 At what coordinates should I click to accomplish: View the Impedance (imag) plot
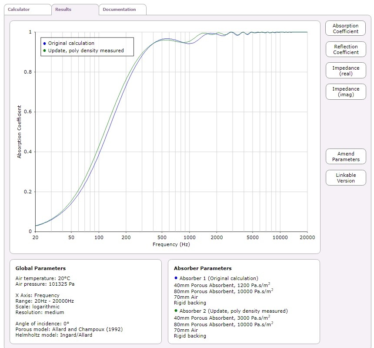tap(346, 92)
